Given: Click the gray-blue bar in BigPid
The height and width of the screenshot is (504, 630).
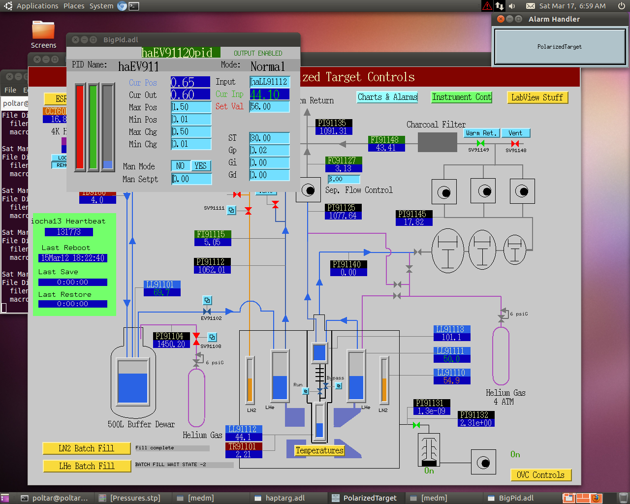Looking at the screenshot, I should click(x=107, y=127).
